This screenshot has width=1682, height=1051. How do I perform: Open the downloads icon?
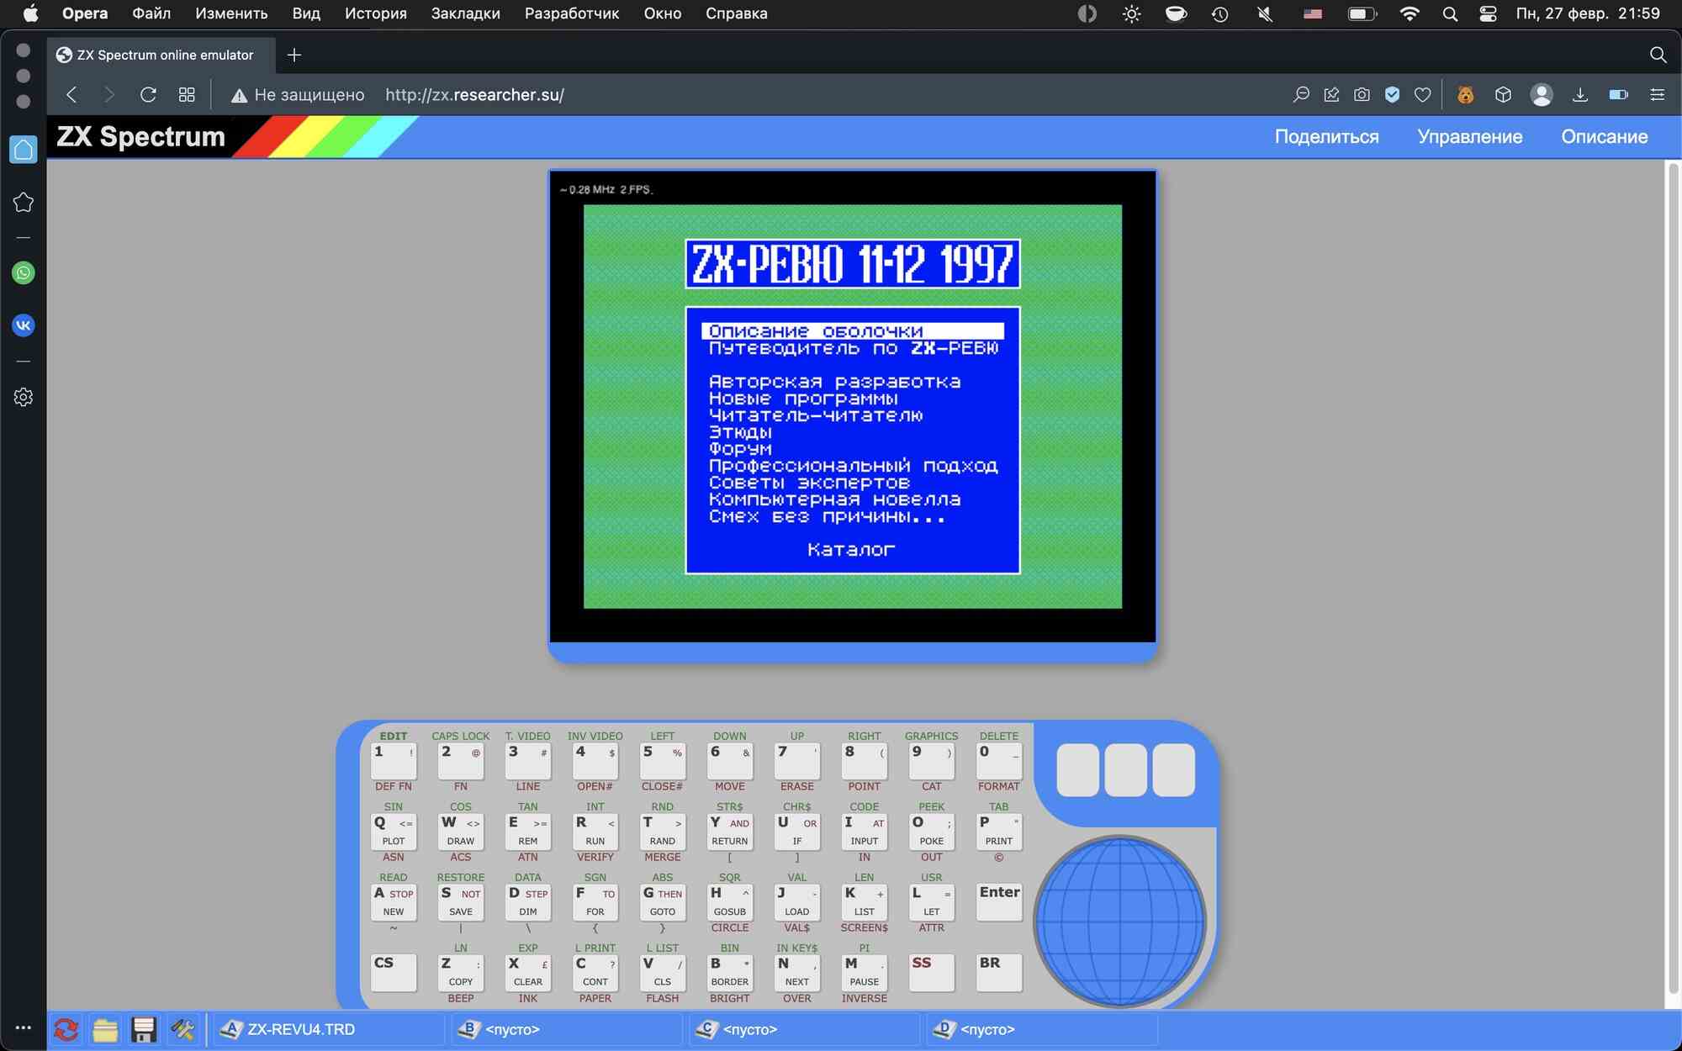1580,95
